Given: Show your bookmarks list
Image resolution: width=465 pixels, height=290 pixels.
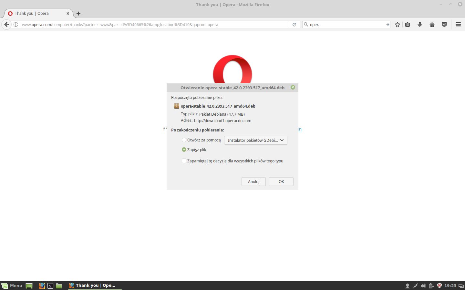Looking at the screenshot, I should [x=408, y=24].
